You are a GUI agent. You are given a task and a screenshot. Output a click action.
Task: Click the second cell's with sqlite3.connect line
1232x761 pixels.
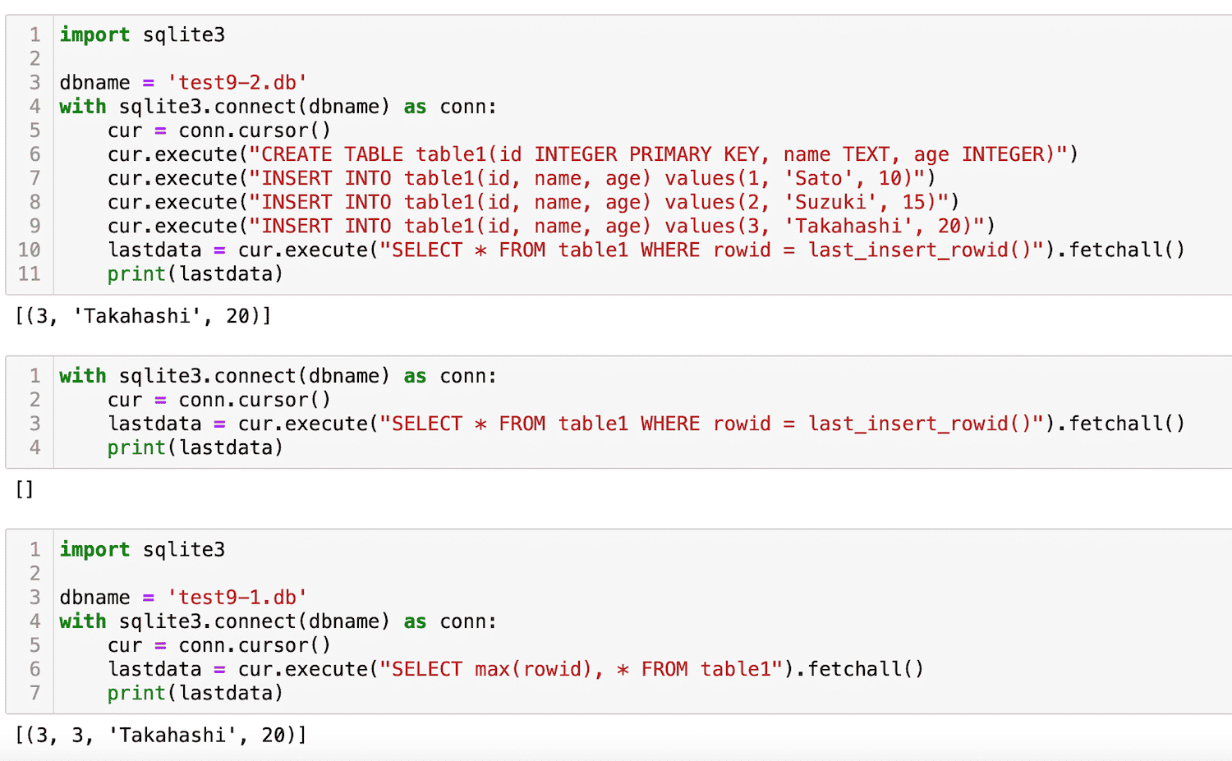[278, 376]
